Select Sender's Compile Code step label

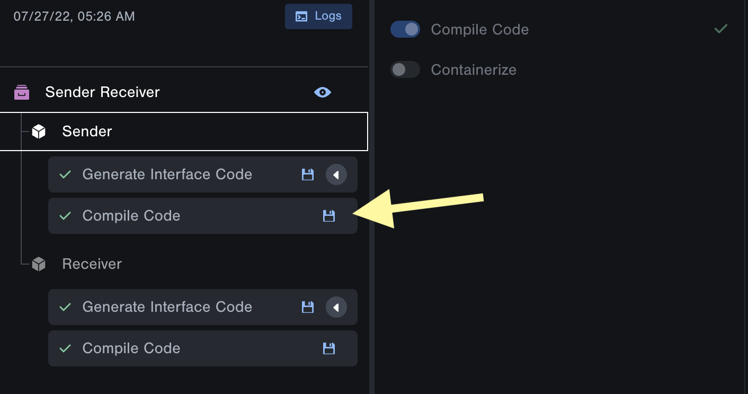131,216
